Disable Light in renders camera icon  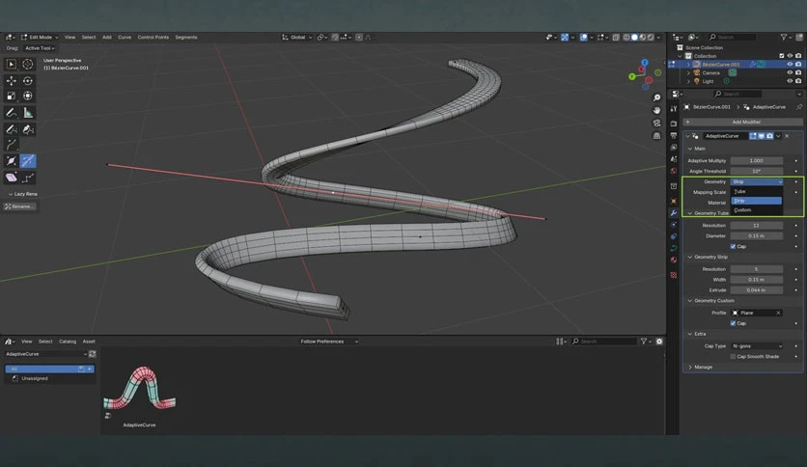[x=798, y=81]
